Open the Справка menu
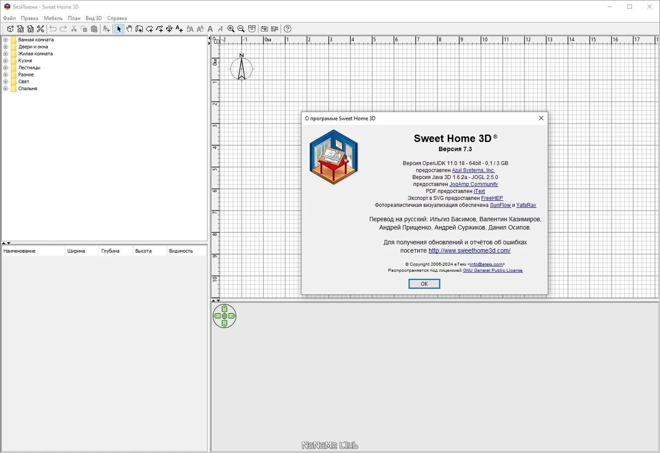This screenshot has height=453, width=660. (117, 18)
